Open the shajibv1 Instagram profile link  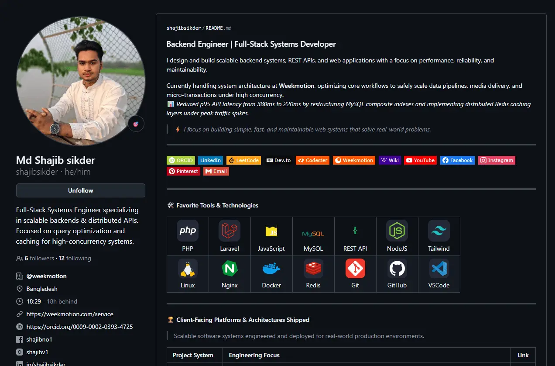[37, 352]
